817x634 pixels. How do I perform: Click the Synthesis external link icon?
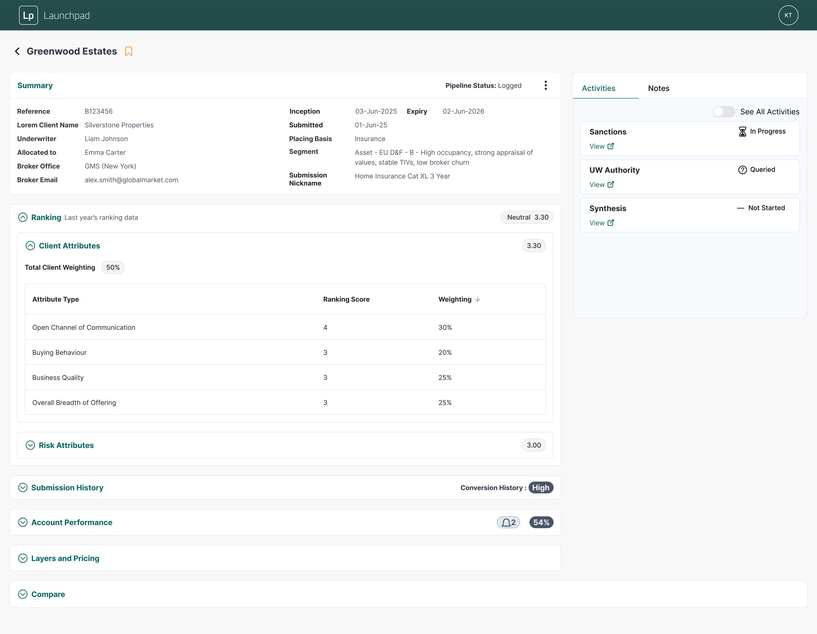point(611,223)
